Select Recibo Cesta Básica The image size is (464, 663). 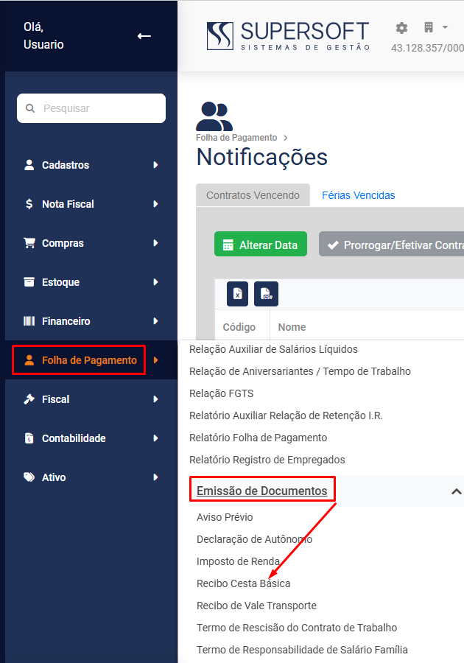[243, 583]
